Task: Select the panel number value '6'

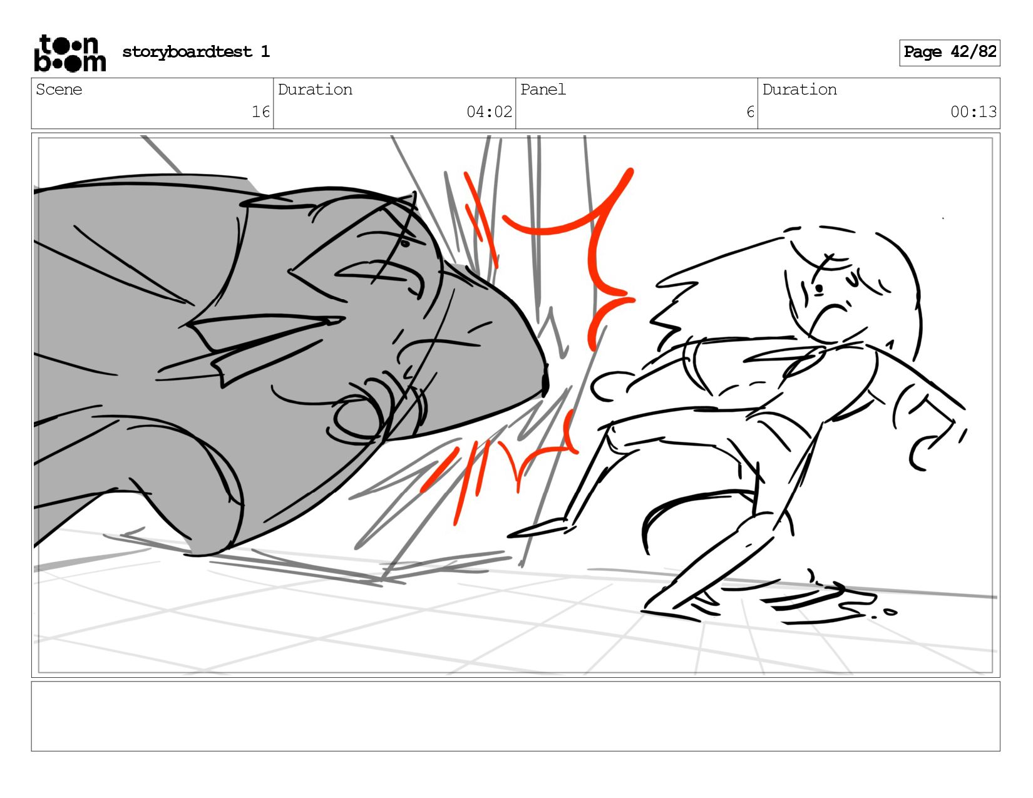Action: point(750,112)
